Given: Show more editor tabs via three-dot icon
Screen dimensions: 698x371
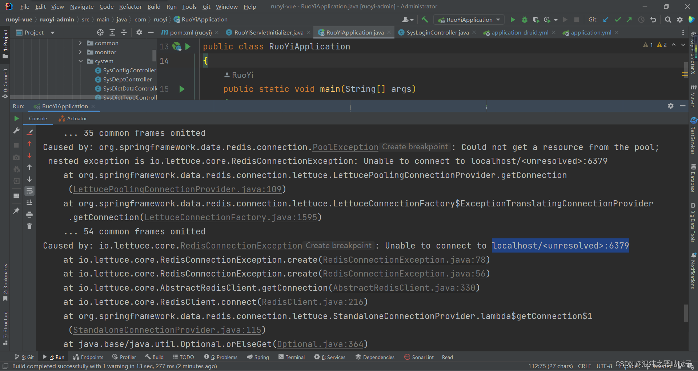Looking at the screenshot, I should [x=683, y=32].
